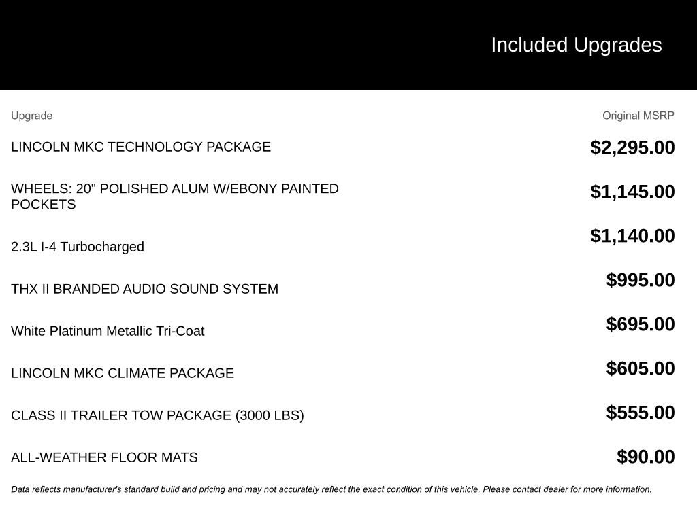Click the $1,145.00 price

click(632, 192)
